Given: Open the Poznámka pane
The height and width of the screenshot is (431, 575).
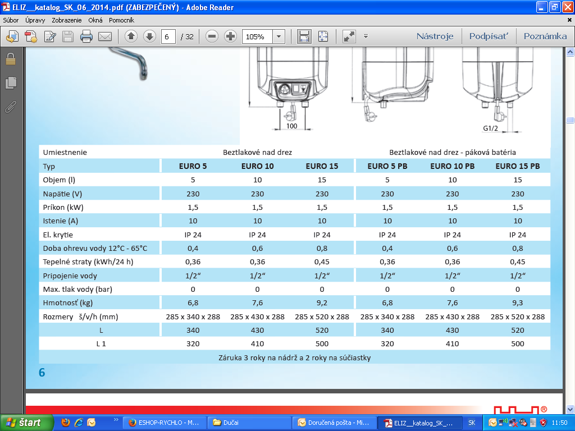Looking at the screenshot, I should [545, 36].
